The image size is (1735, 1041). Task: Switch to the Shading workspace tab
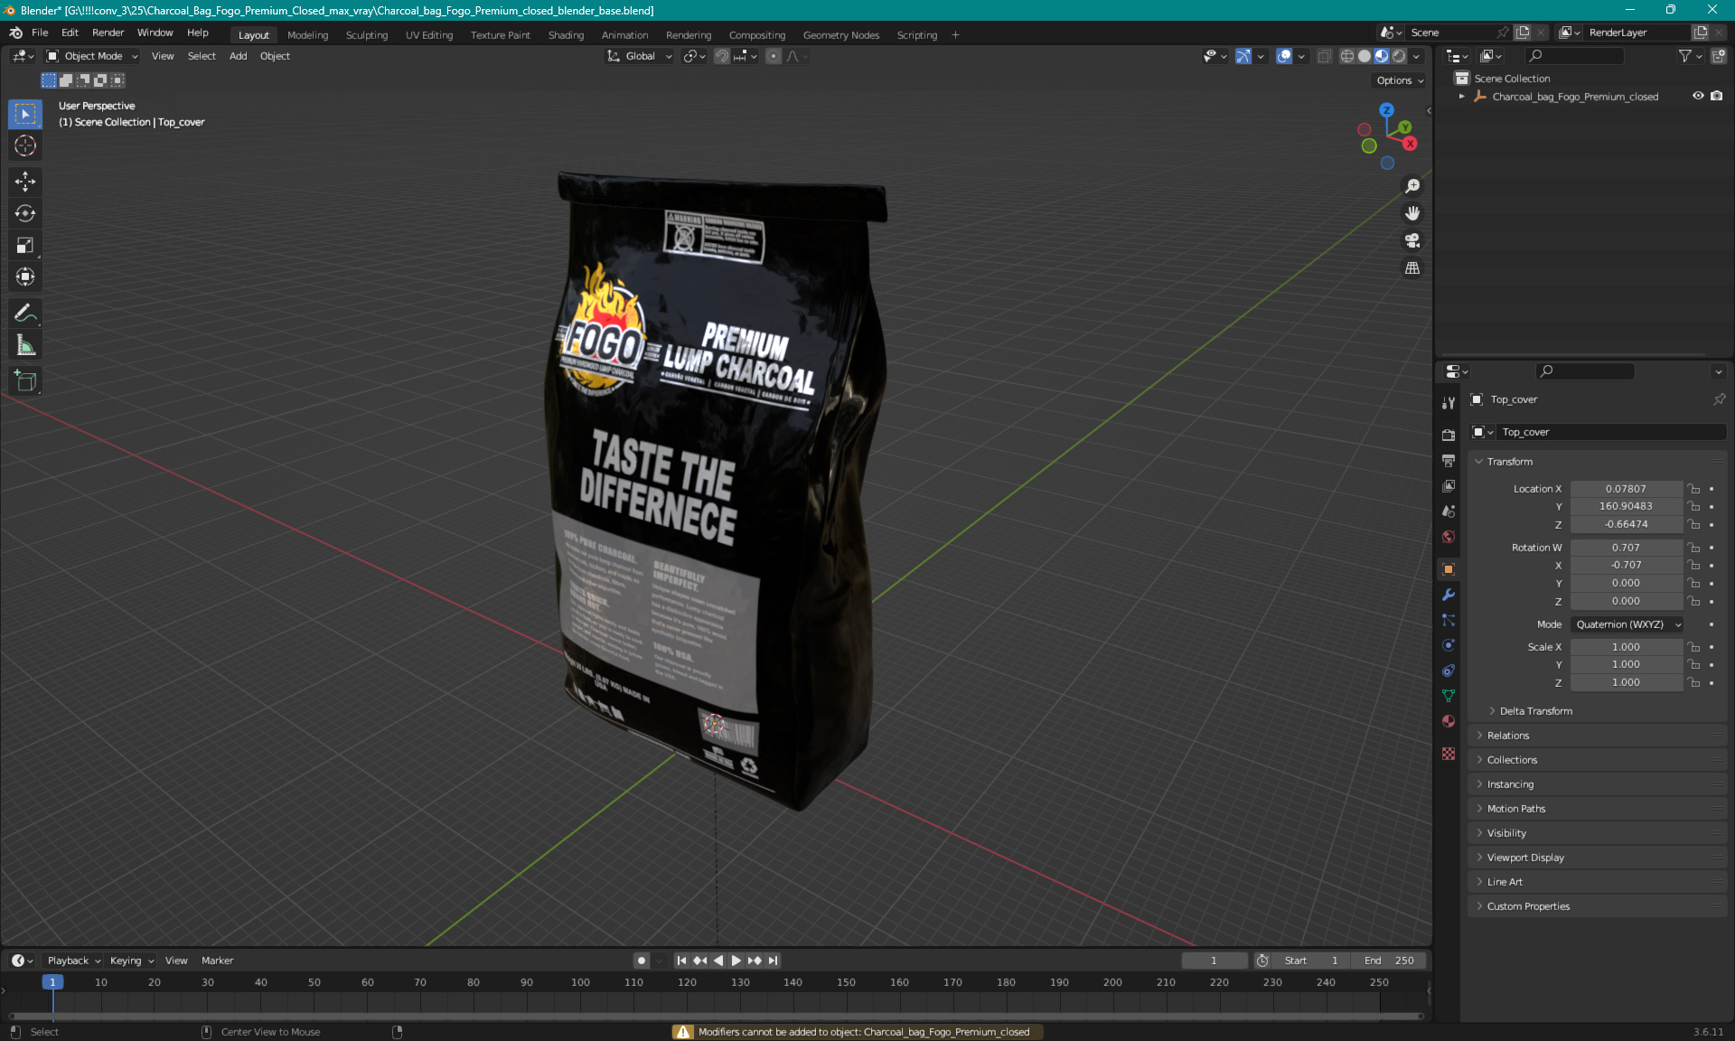[566, 35]
